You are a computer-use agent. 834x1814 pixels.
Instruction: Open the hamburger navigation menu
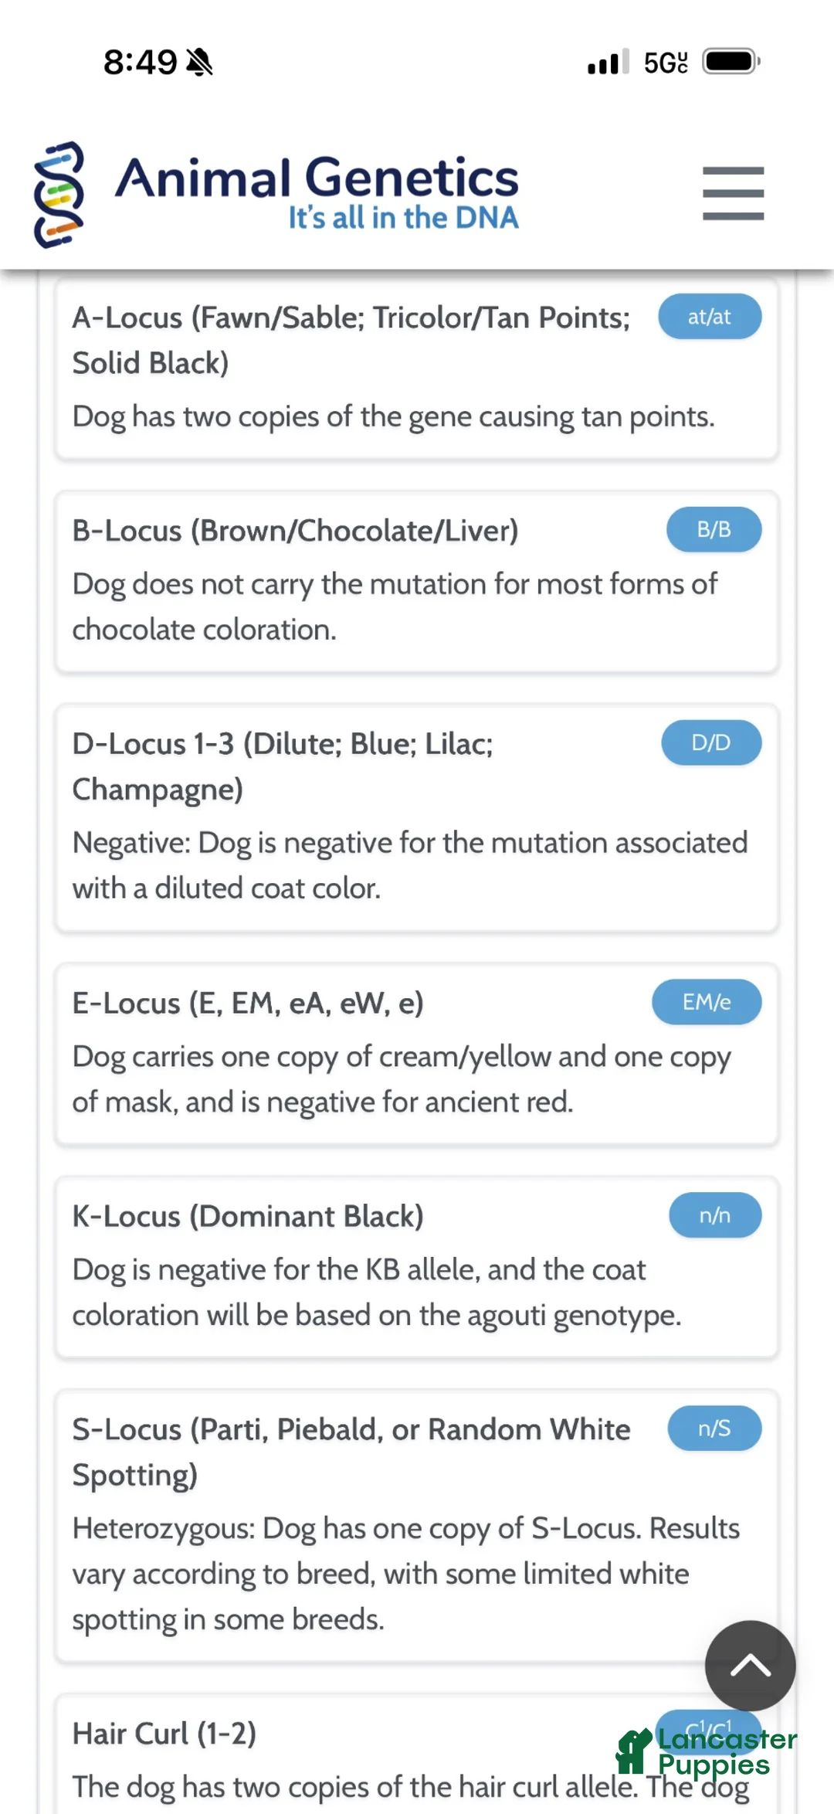[733, 193]
